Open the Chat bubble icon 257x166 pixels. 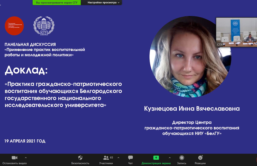130,158
